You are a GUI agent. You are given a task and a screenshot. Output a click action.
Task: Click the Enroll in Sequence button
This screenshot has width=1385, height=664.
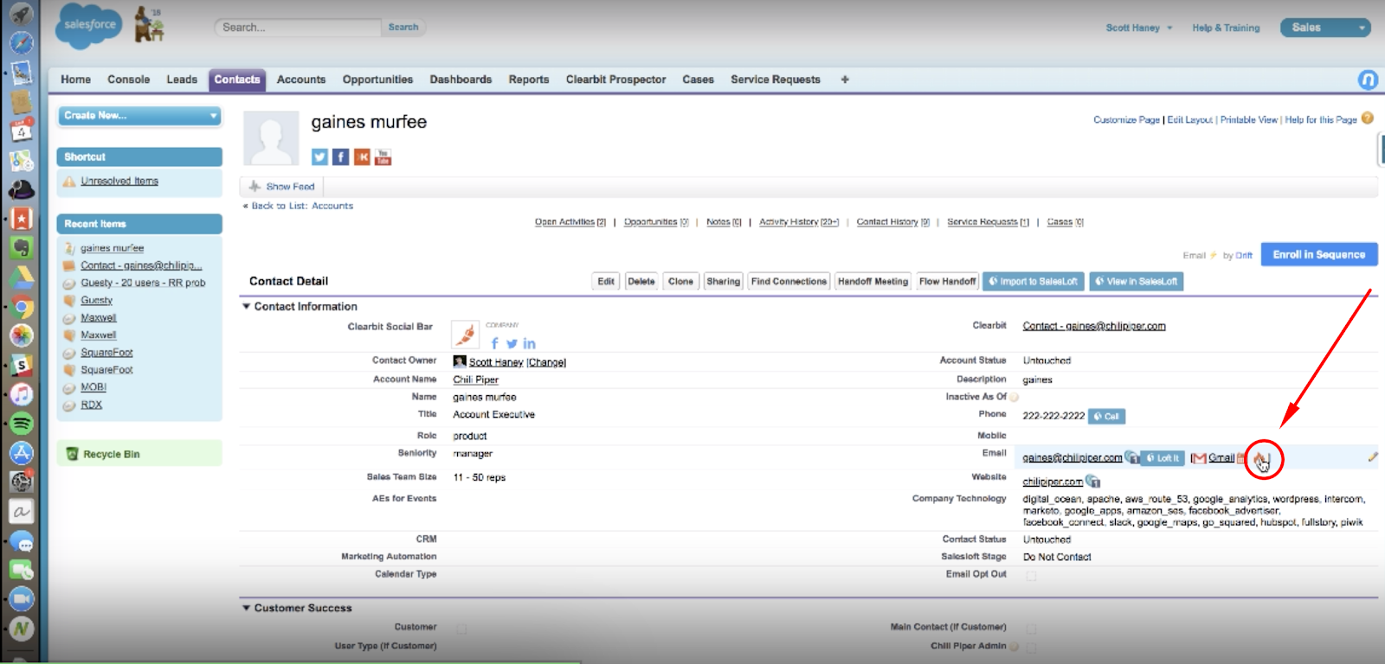pos(1318,255)
